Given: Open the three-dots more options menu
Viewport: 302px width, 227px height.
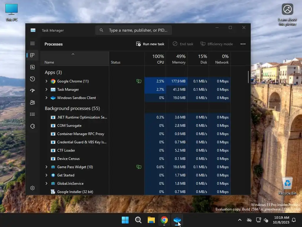Looking at the screenshot, I should 243,44.
